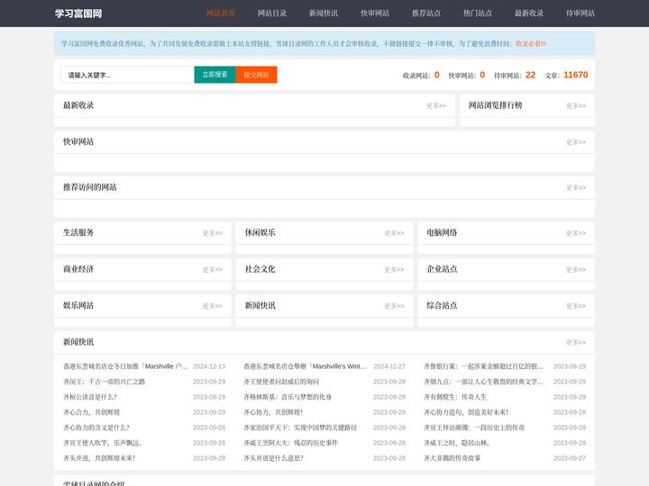Open article 齐心协力造句，创造美好未来!

[466, 412]
